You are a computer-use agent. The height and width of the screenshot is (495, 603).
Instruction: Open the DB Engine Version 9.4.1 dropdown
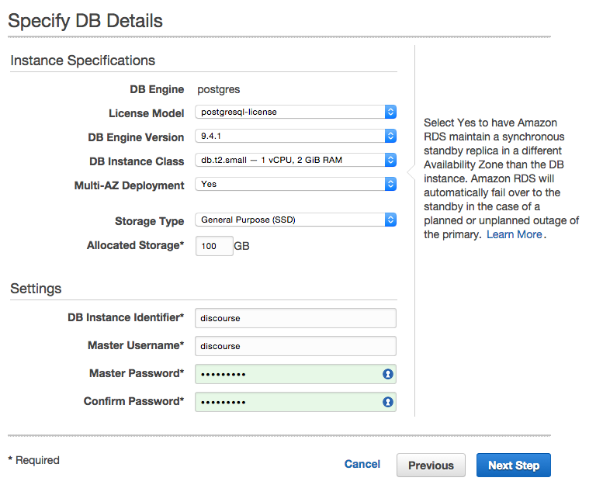click(x=296, y=136)
